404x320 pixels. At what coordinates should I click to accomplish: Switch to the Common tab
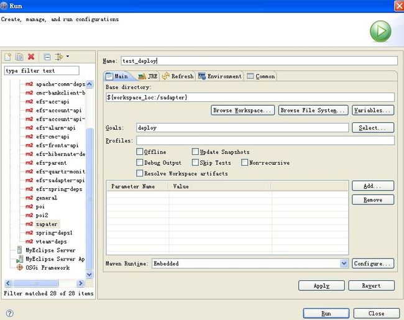(261, 76)
